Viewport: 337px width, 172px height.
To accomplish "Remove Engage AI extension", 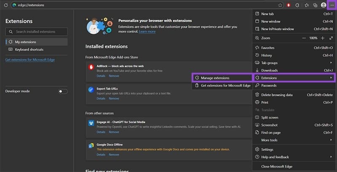I will click(x=114, y=132).
